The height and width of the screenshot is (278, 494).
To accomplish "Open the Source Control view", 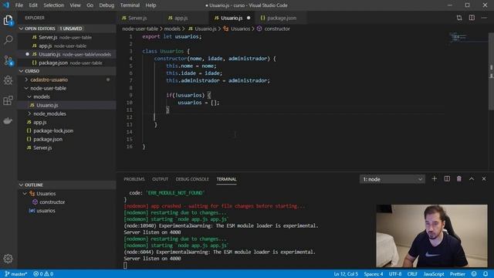I will (8, 60).
